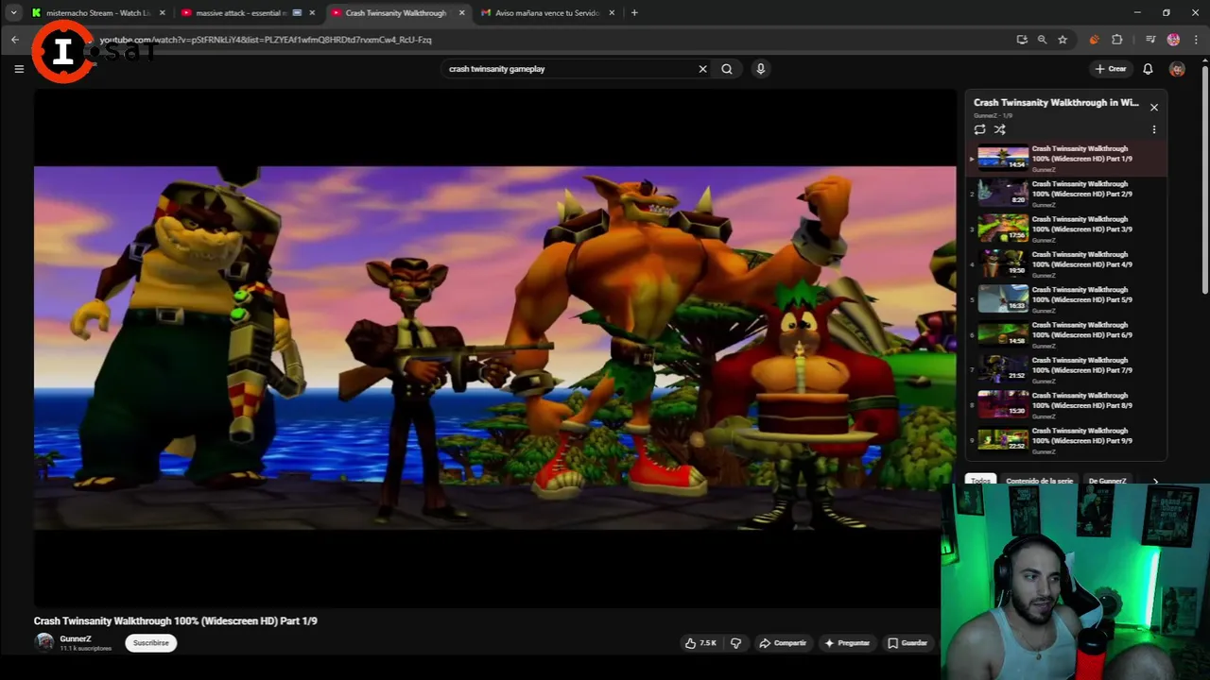The height and width of the screenshot is (680, 1210).
Task: Play playlist video Part 2/9
Action: point(1067,194)
